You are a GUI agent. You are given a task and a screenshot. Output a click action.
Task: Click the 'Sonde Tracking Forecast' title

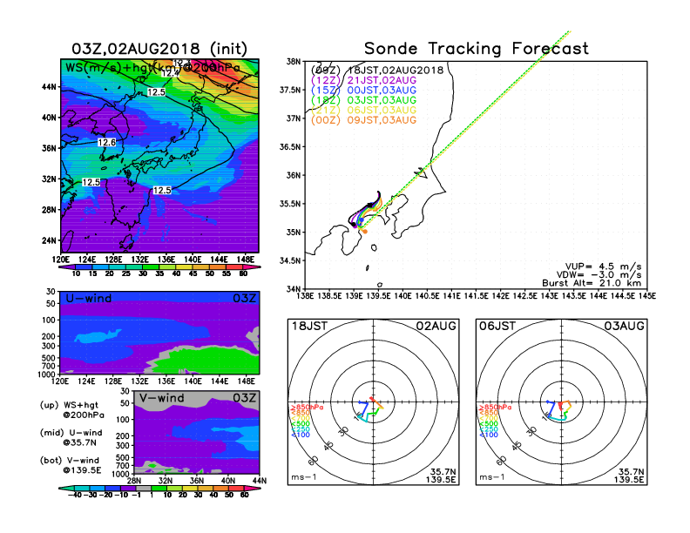coord(477,49)
